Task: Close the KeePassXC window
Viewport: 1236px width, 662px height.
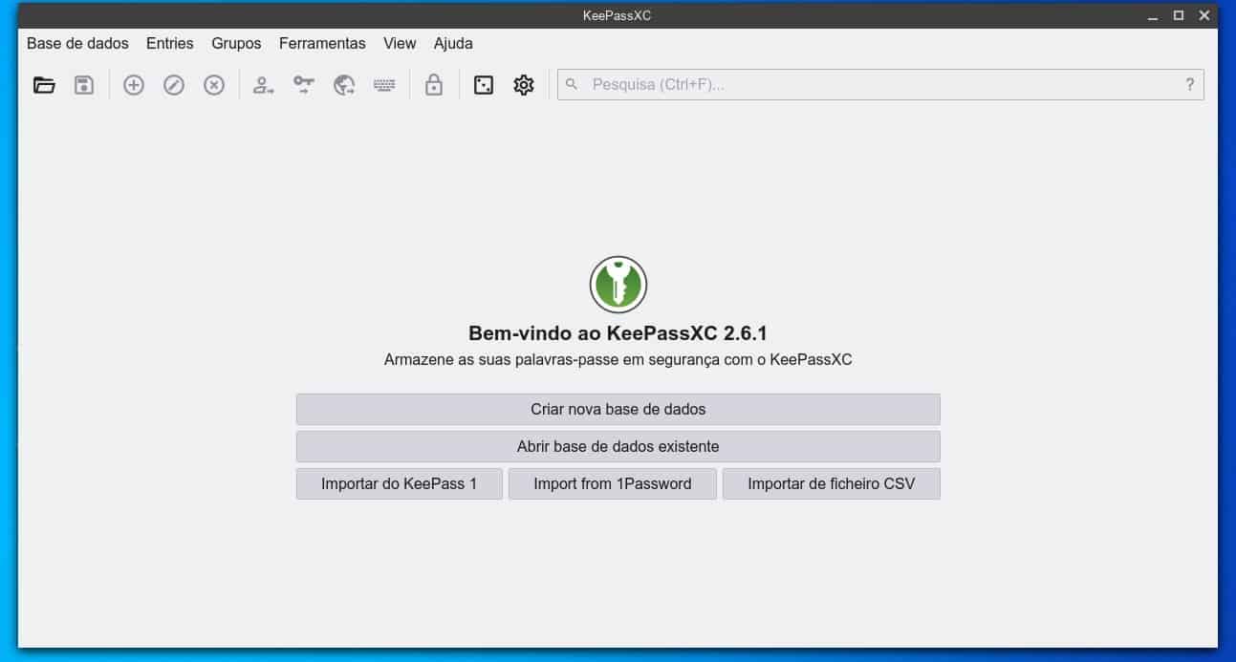Action: click(x=1204, y=15)
